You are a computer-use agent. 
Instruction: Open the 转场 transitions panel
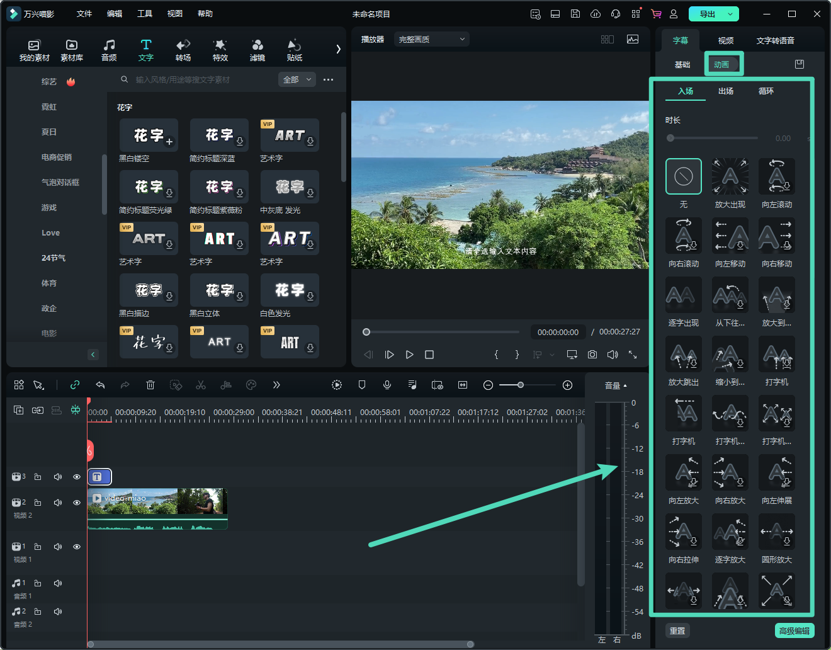(183, 50)
